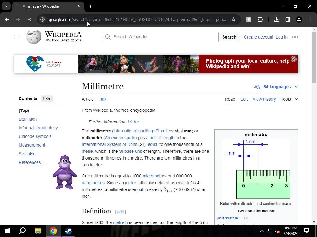Jump to Definition in the contents
Screen dimensions: 317x237
point(28,119)
